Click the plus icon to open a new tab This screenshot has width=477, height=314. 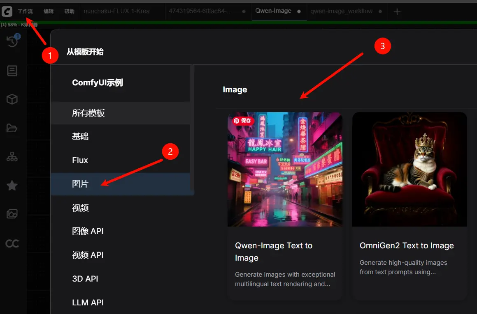coord(397,11)
